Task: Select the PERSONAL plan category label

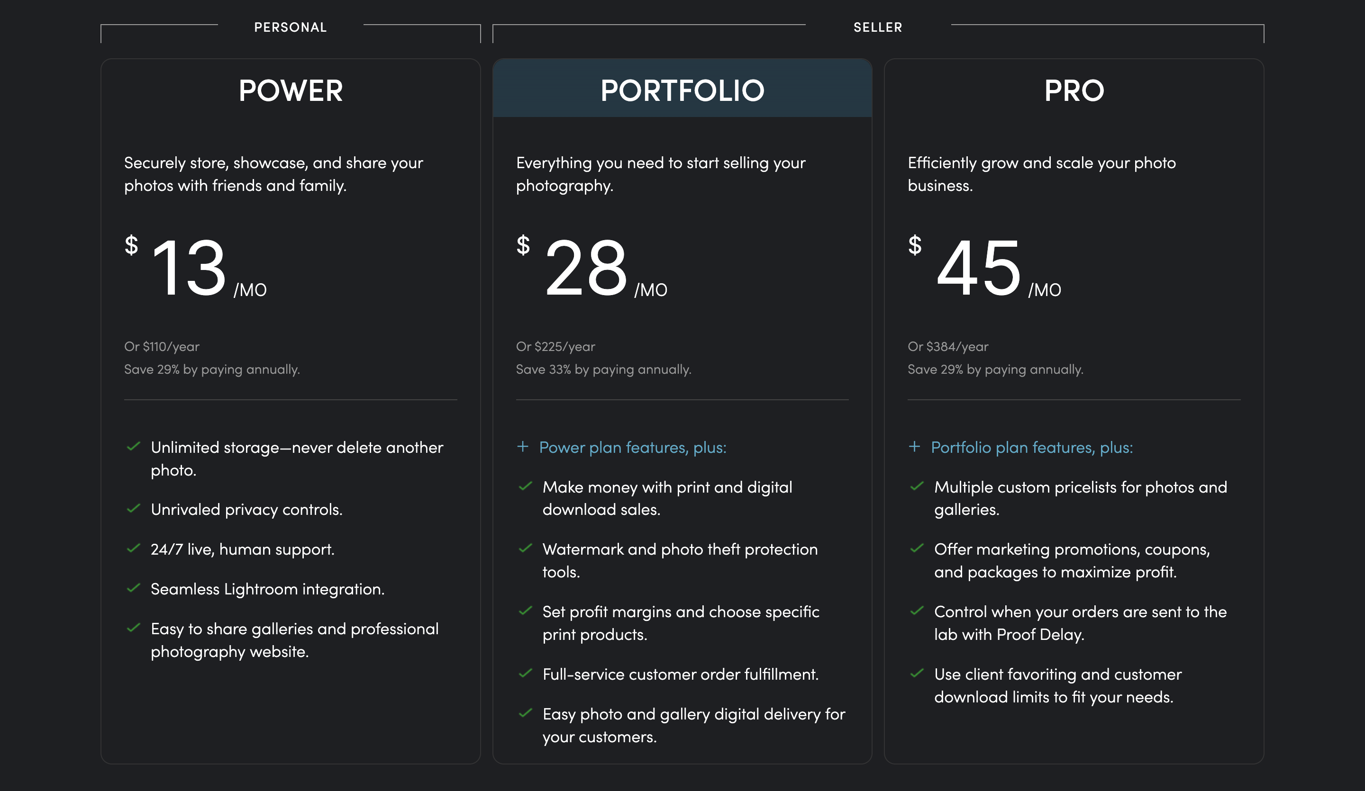Action: (291, 27)
